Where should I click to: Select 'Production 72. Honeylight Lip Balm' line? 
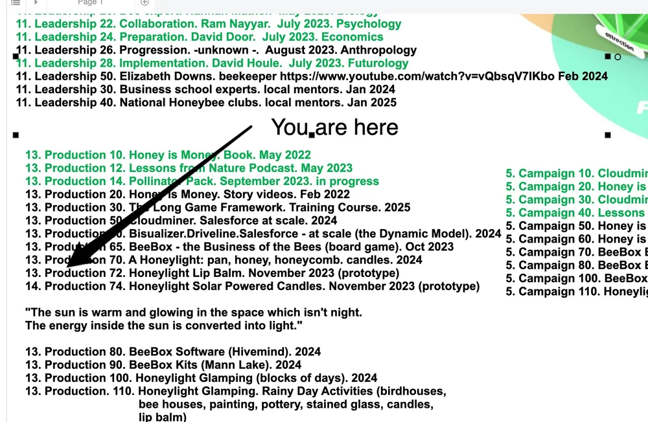click(x=212, y=273)
